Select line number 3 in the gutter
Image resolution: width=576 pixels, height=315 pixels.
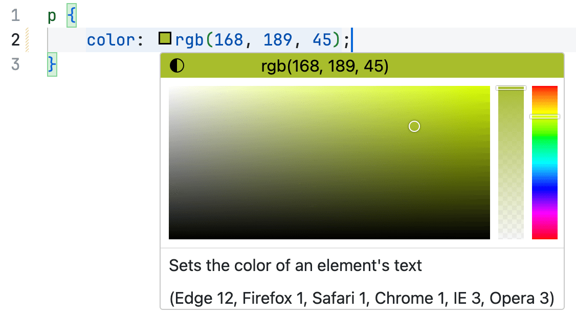(x=14, y=64)
